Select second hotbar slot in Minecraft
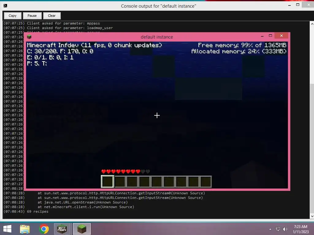 coord(120,182)
